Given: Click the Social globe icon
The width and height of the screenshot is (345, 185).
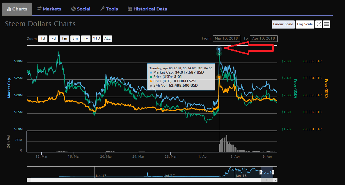Looking at the screenshot, I should click(x=73, y=8).
